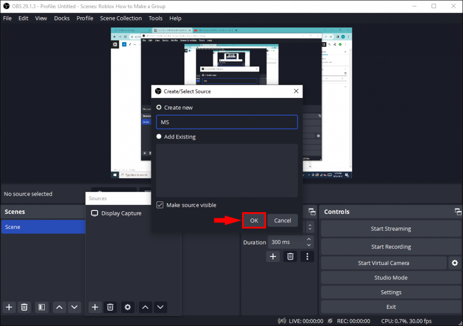
Task: Select the Create new radio button
Action: (x=159, y=107)
